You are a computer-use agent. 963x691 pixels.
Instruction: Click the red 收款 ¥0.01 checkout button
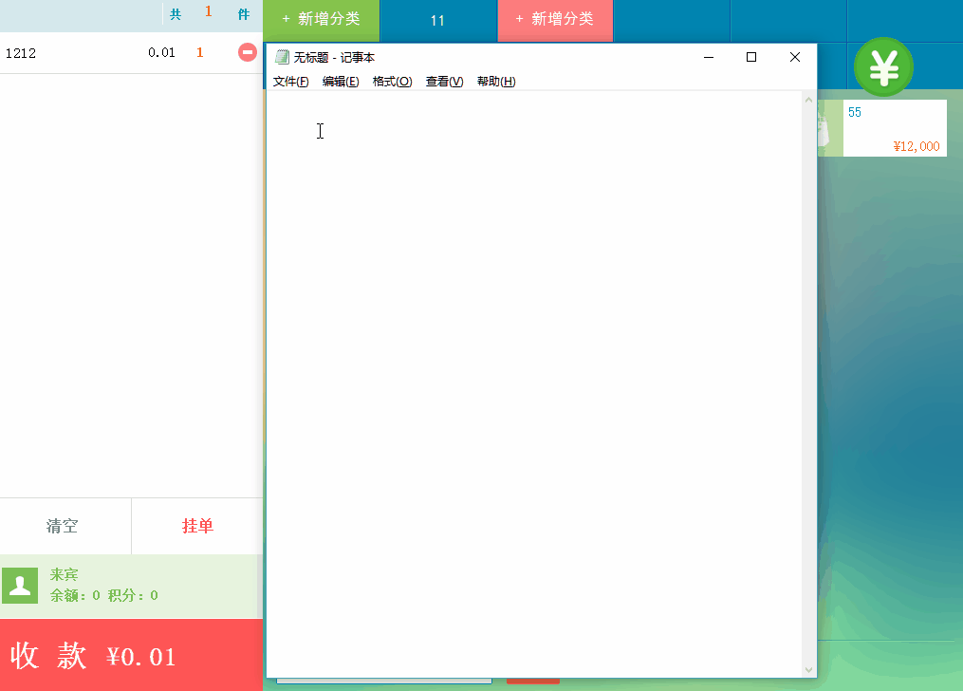pyautogui.click(x=132, y=655)
